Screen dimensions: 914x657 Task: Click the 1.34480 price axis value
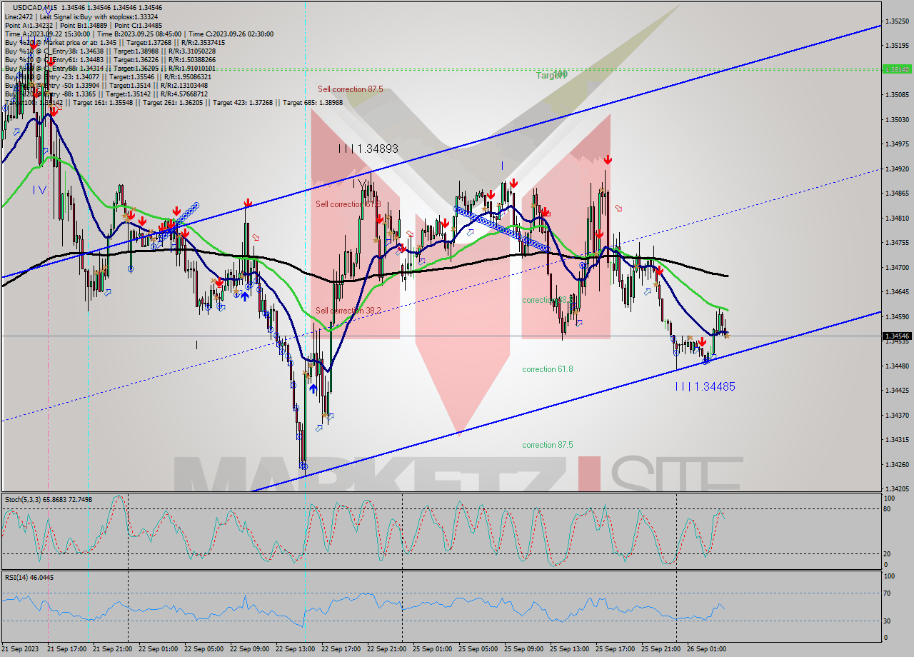click(896, 366)
